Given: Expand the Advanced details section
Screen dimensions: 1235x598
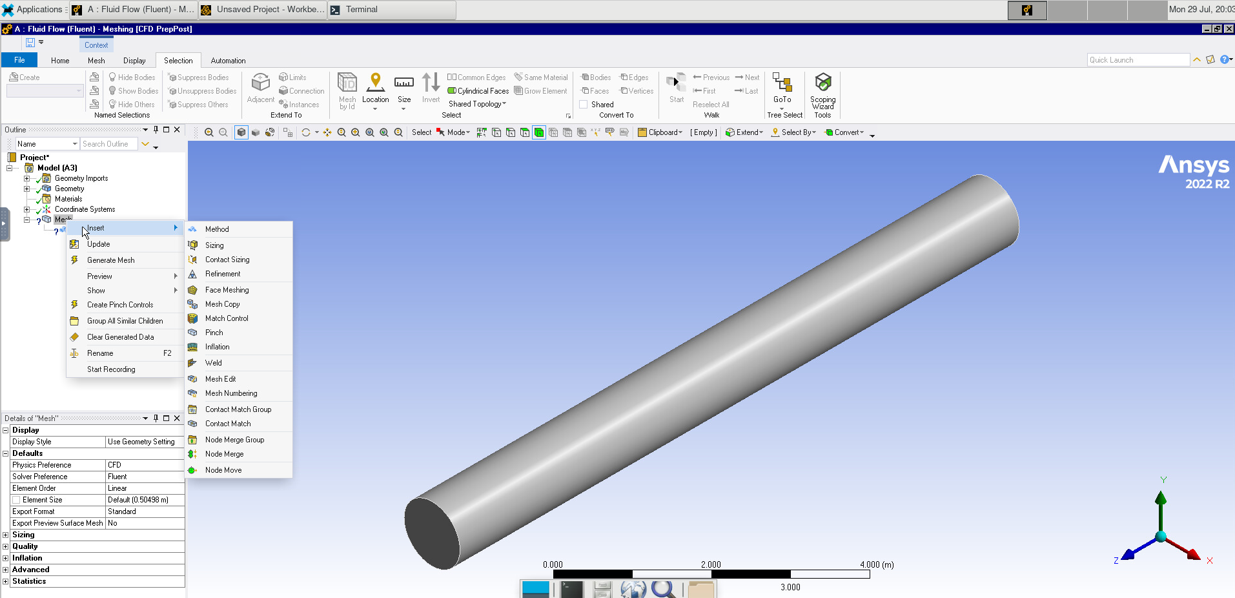Looking at the screenshot, I should pos(6,570).
